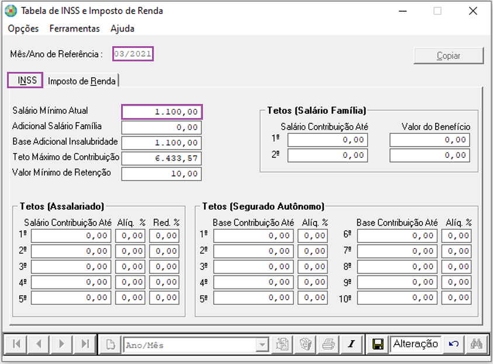Open the Ferramentas menu
Screen dimensions: 493x364
tap(74, 28)
